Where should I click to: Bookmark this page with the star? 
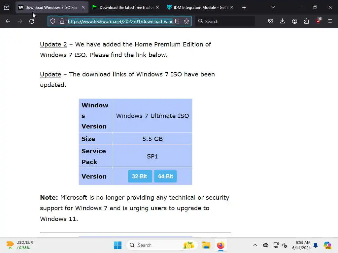186,21
